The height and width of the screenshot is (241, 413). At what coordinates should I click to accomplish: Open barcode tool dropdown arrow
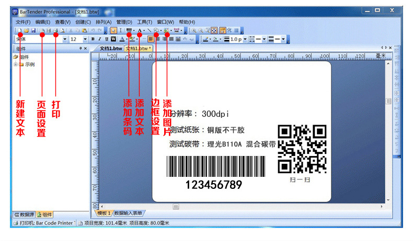tap(134, 31)
